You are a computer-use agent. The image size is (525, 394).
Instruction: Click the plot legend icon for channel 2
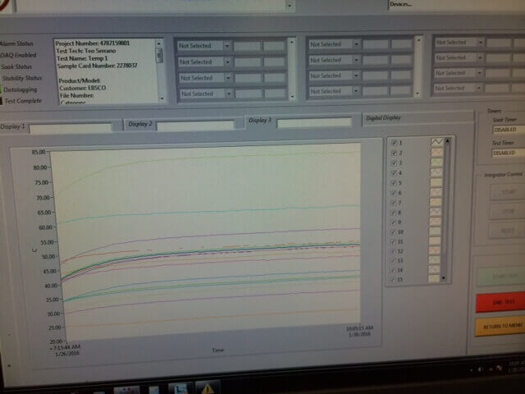436,153
